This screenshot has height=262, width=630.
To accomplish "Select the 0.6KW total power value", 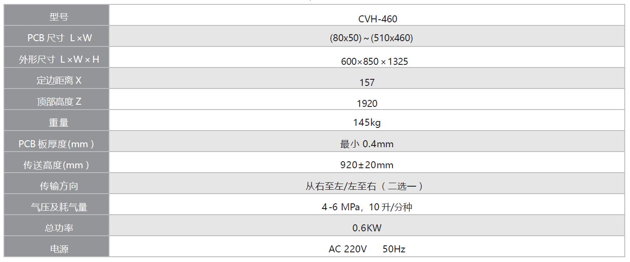I will 367,228.
